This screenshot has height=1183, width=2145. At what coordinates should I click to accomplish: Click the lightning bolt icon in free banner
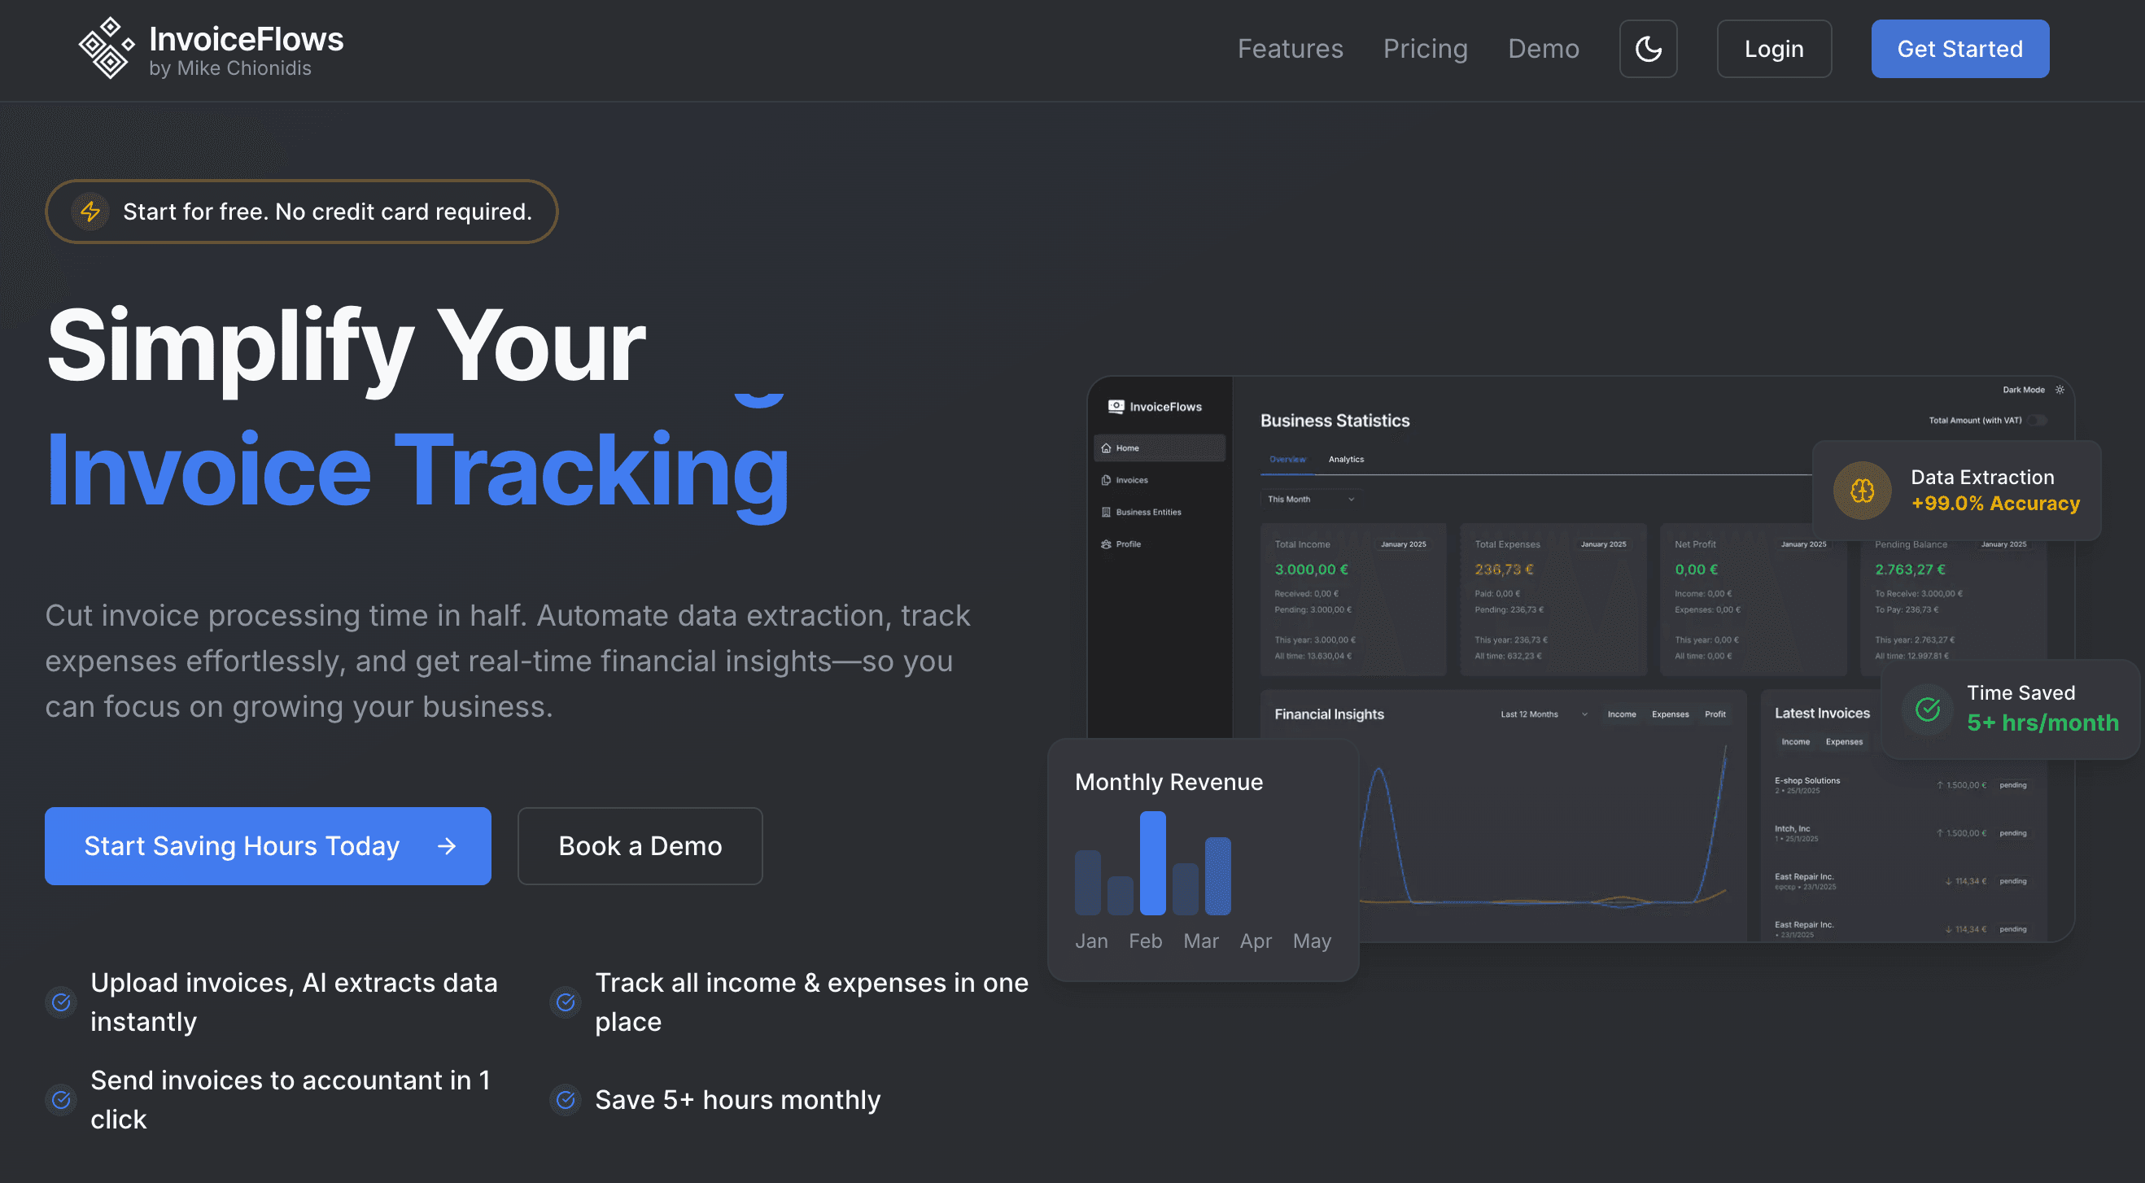point(90,212)
